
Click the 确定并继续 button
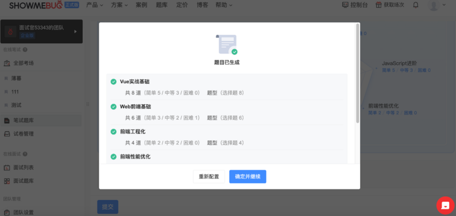(247, 177)
